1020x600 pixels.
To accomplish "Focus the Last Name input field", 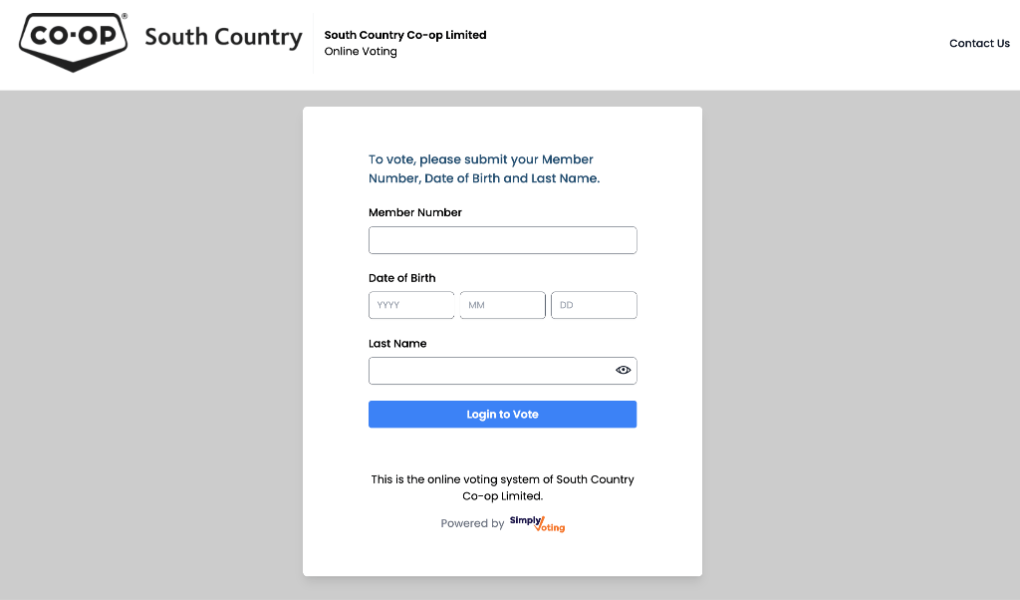I will tap(488, 371).
